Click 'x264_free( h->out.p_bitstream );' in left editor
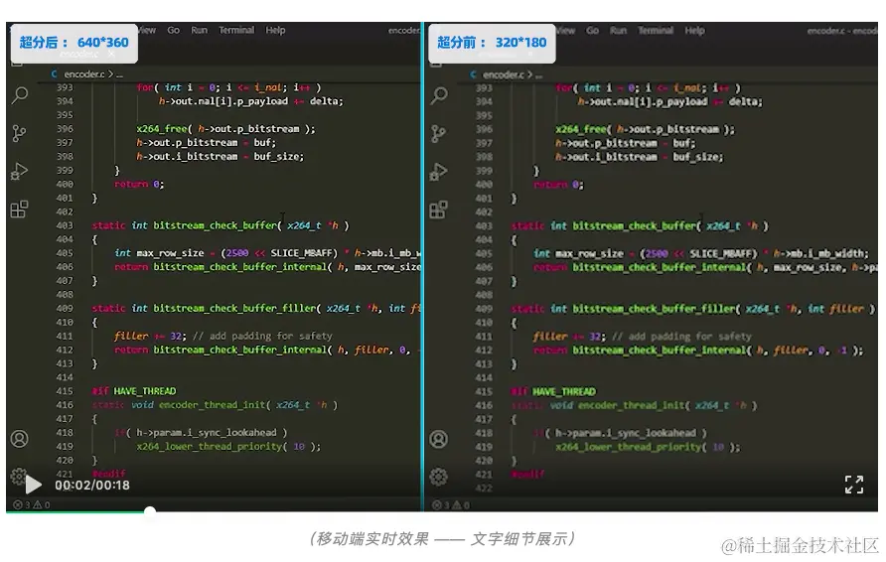The height and width of the screenshot is (562, 886). (x=225, y=129)
